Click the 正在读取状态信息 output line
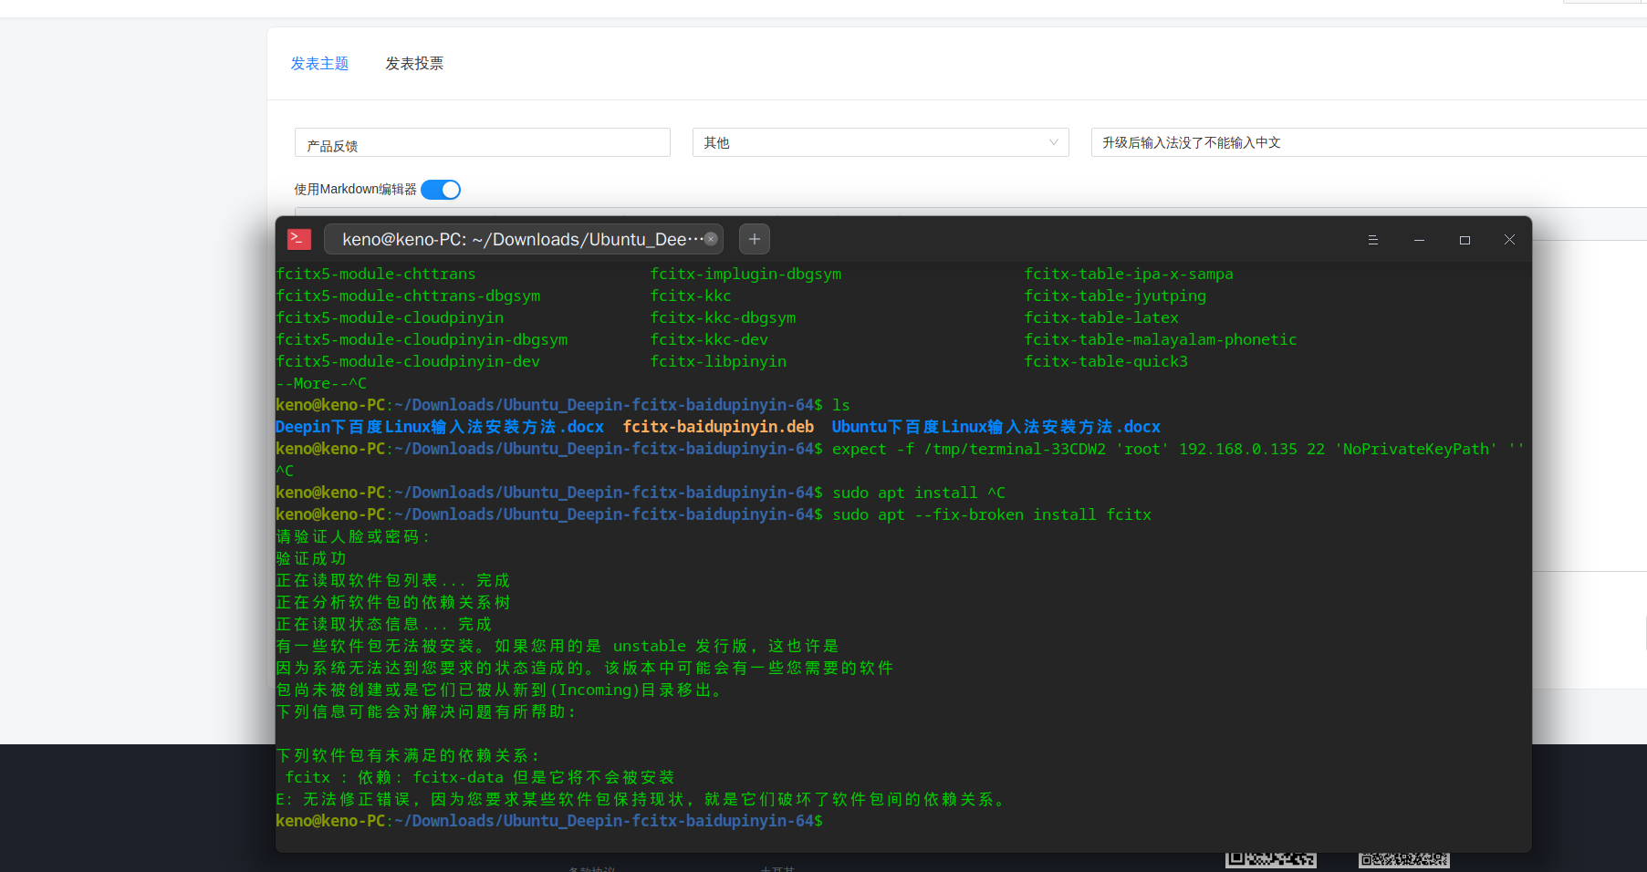This screenshot has height=872, width=1647. click(384, 624)
